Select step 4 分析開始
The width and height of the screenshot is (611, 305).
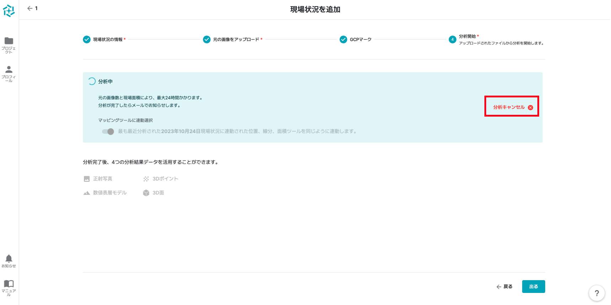tap(452, 39)
